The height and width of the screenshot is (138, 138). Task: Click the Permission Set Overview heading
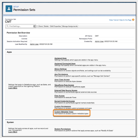[x=18, y=33]
